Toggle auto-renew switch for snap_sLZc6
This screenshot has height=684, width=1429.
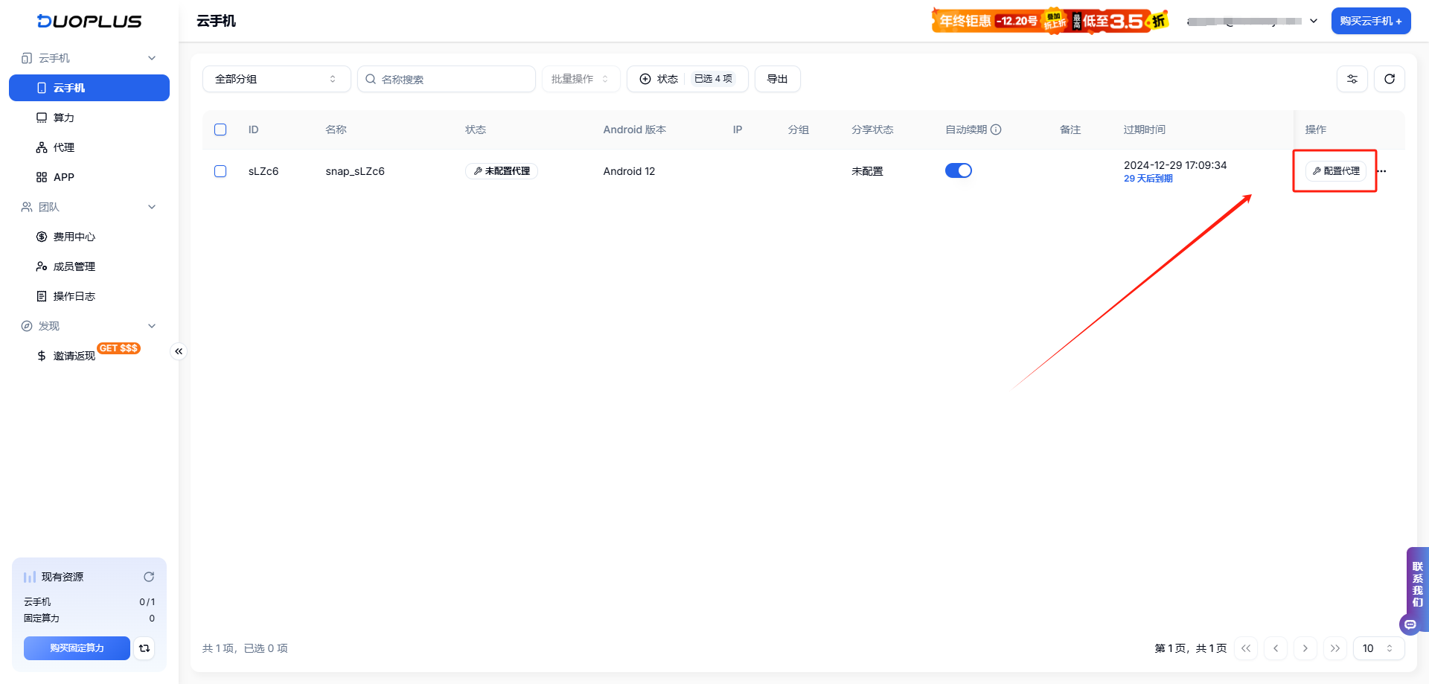point(959,170)
